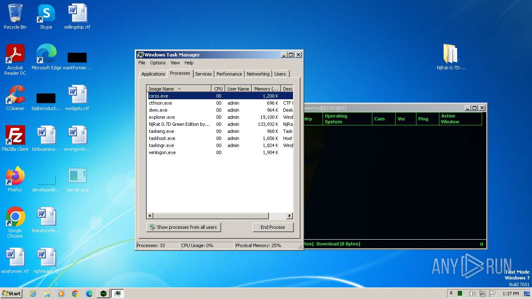Click the Edge taskbar icon
532x299 pixels.
tap(89, 294)
